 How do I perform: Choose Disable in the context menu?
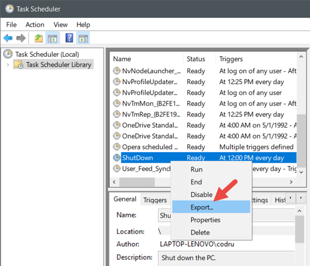pyautogui.click(x=211, y=195)
